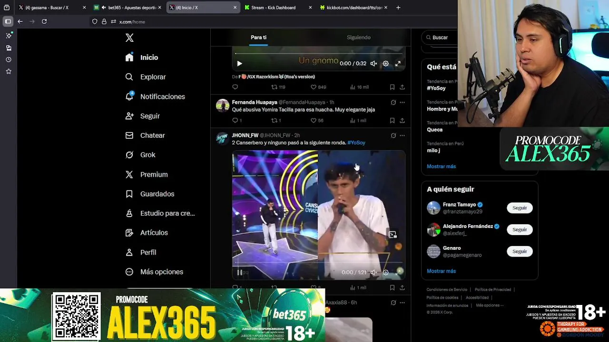Open more menu on JHONN_FW post

click(402, 135)
